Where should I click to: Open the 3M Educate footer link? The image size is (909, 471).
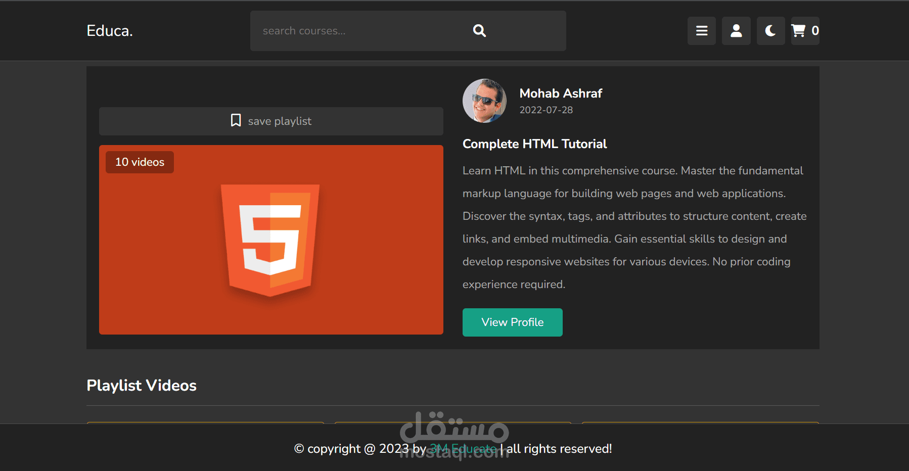[463, 449]
